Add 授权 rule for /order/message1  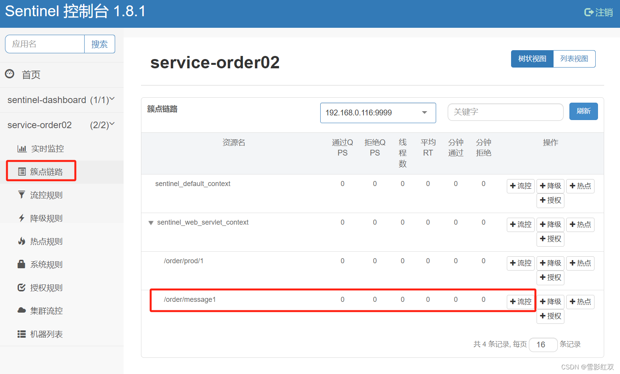click(550, 316)
